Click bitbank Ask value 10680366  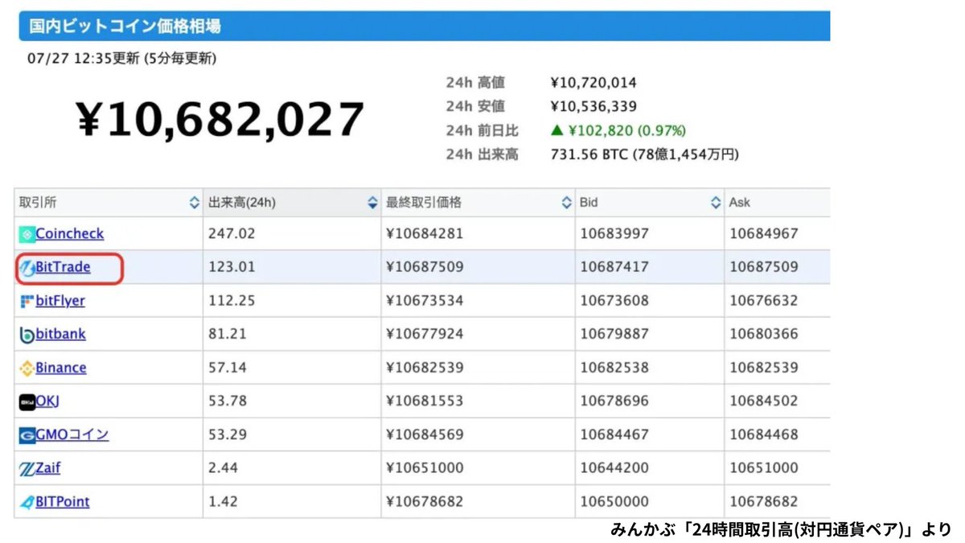point(764,334)
